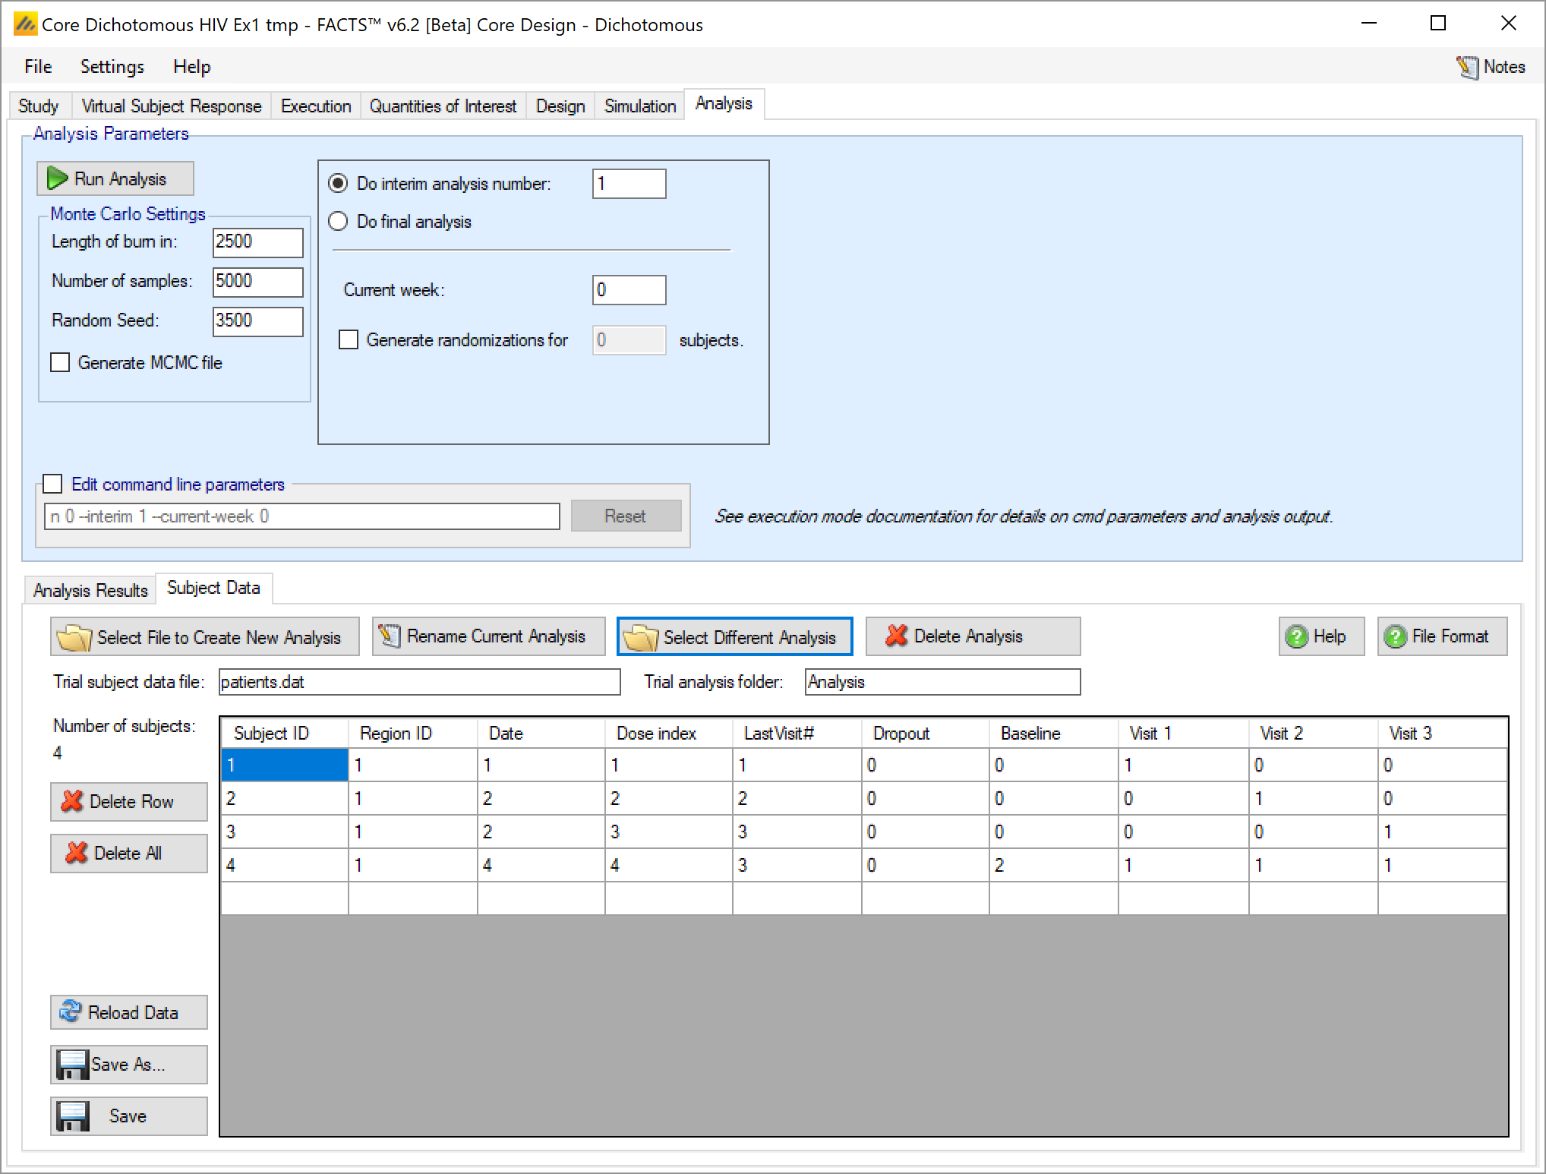Switch to the Analysis Results tab
The image size is (1546, 1174).
pyautogui.click(x=90, y=590)
